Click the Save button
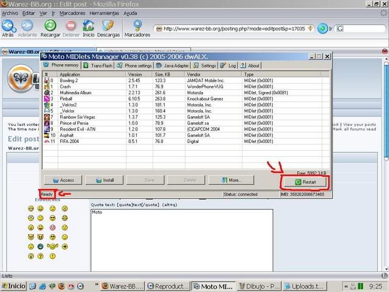 pos(145,180)
